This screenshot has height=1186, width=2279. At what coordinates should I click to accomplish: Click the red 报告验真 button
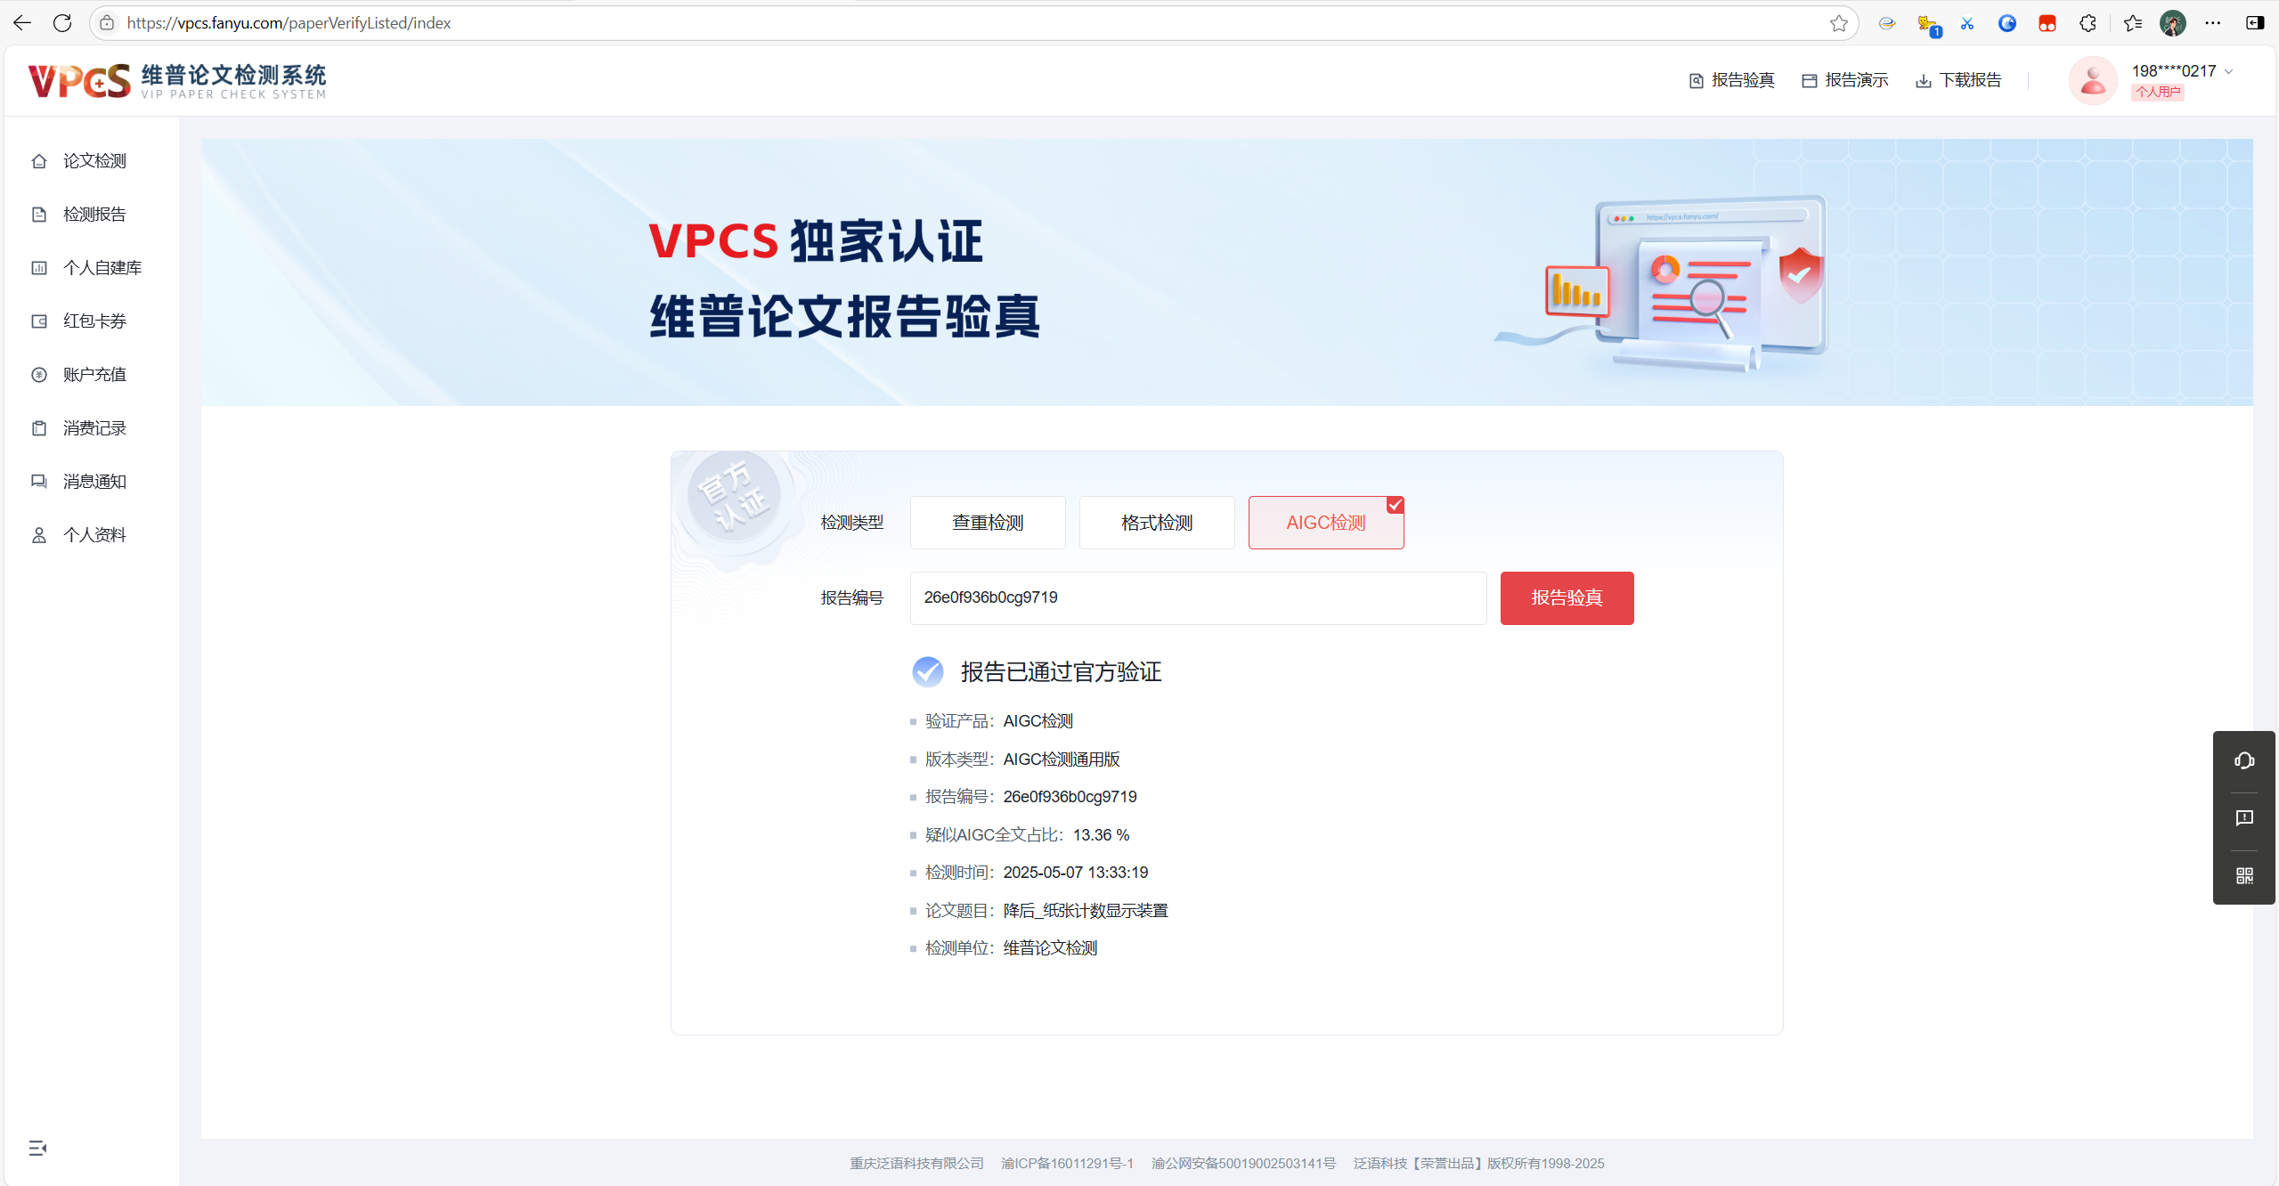click(x=1566, y=597)
